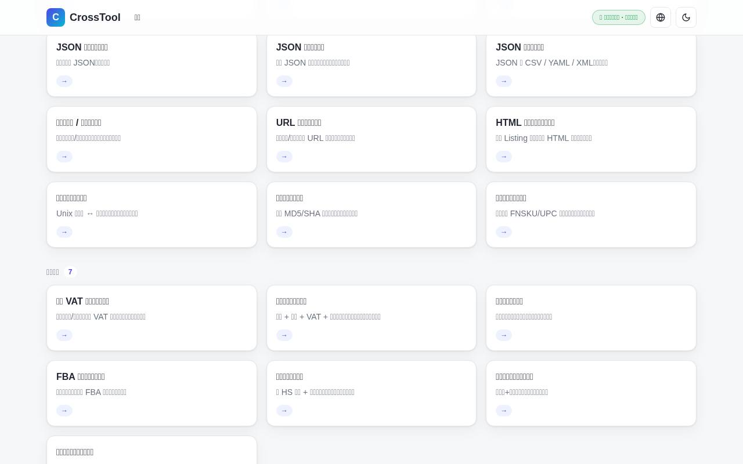743x464 pixels.
Task: Click the section count badge "7"
Action: click(x=70, y=272)
